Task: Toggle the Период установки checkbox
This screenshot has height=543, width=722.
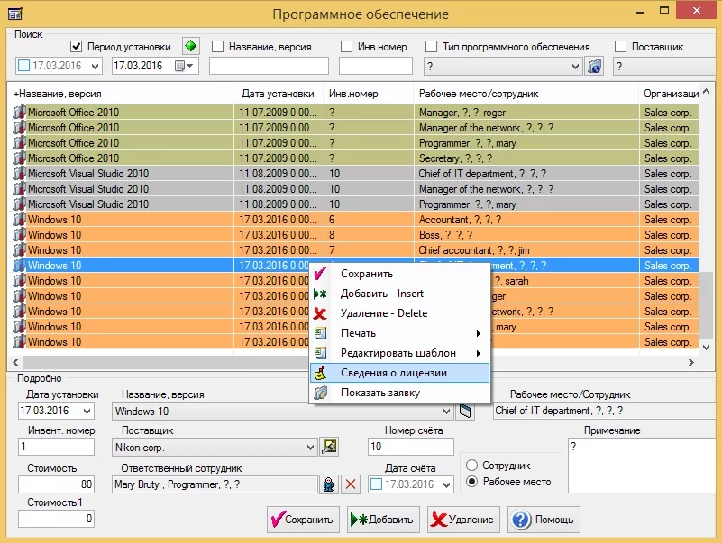Action: click(77, 47)
